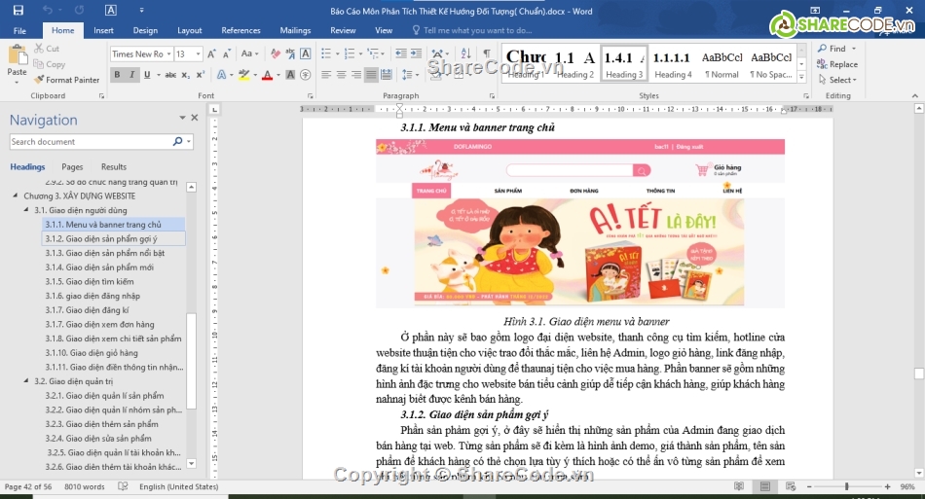
Task: Click the Replace button in Editing group
Action: click(x=837, y=64)
